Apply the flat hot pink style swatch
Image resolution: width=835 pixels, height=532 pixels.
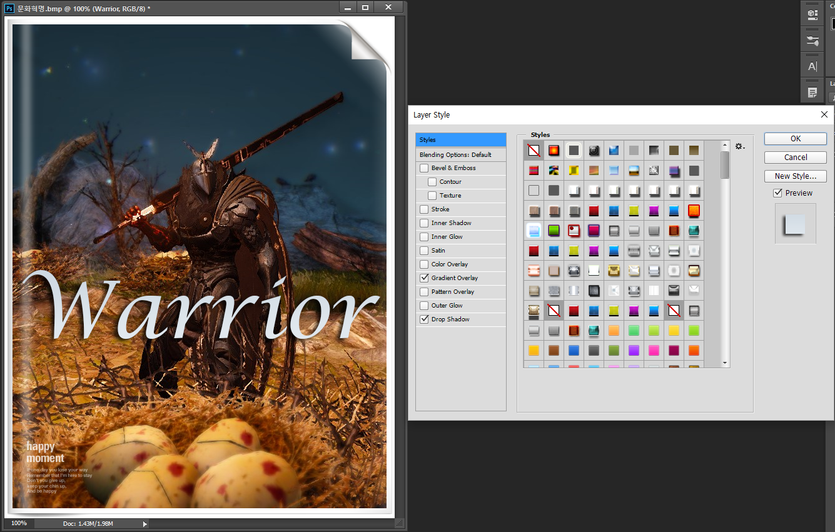pos(654,350)
